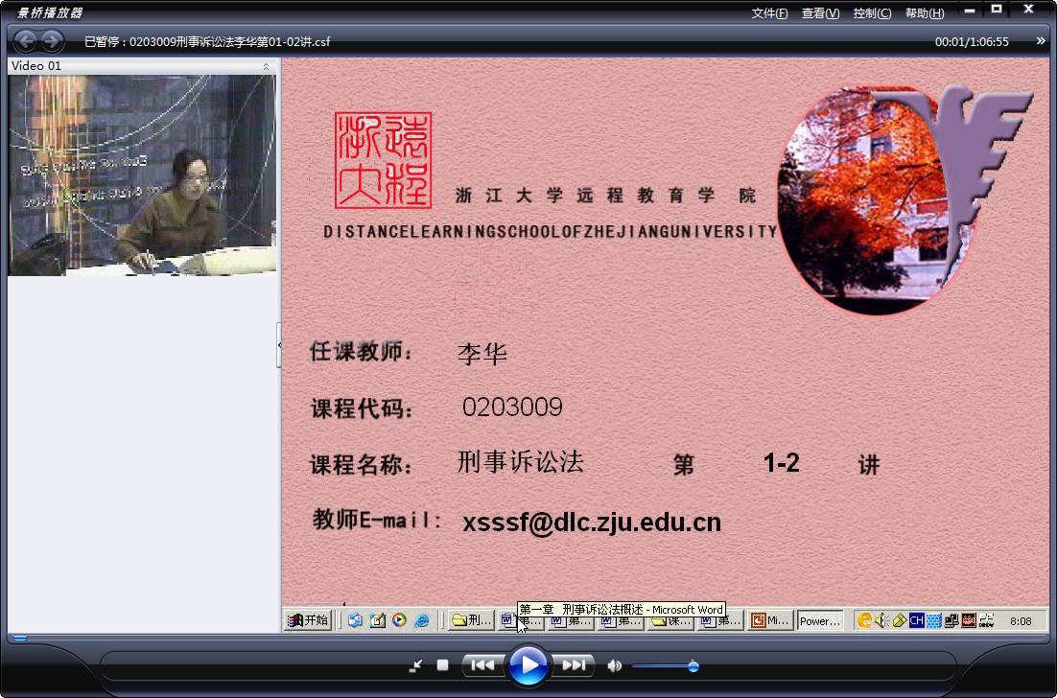Image resolution: width=1057 pixels, height=698 pixels.
Task: Select the Video 01 panel header
Action: [x=142, y=66]
